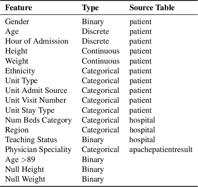Select Continuous type in the Weight row
This screenshot has height=187, width=198.
(x=100, y=61)
